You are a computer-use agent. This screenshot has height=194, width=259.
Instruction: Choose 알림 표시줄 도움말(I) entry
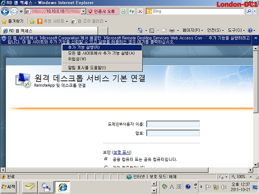click(102, 68)
